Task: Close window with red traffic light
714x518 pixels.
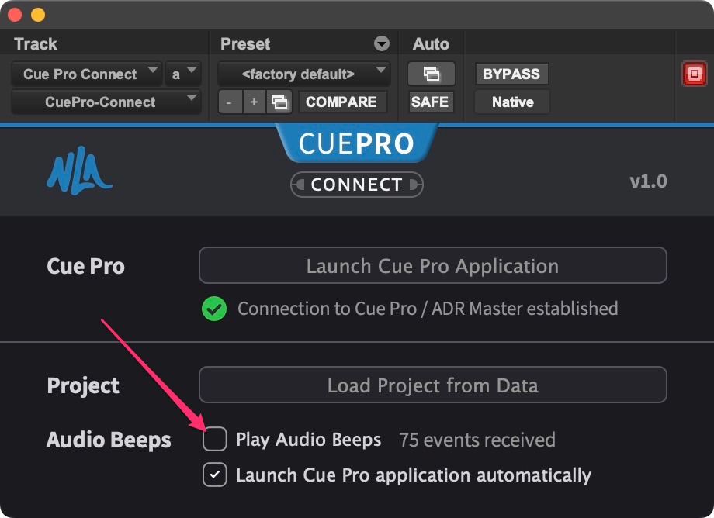Action: [x=15, y=15]
